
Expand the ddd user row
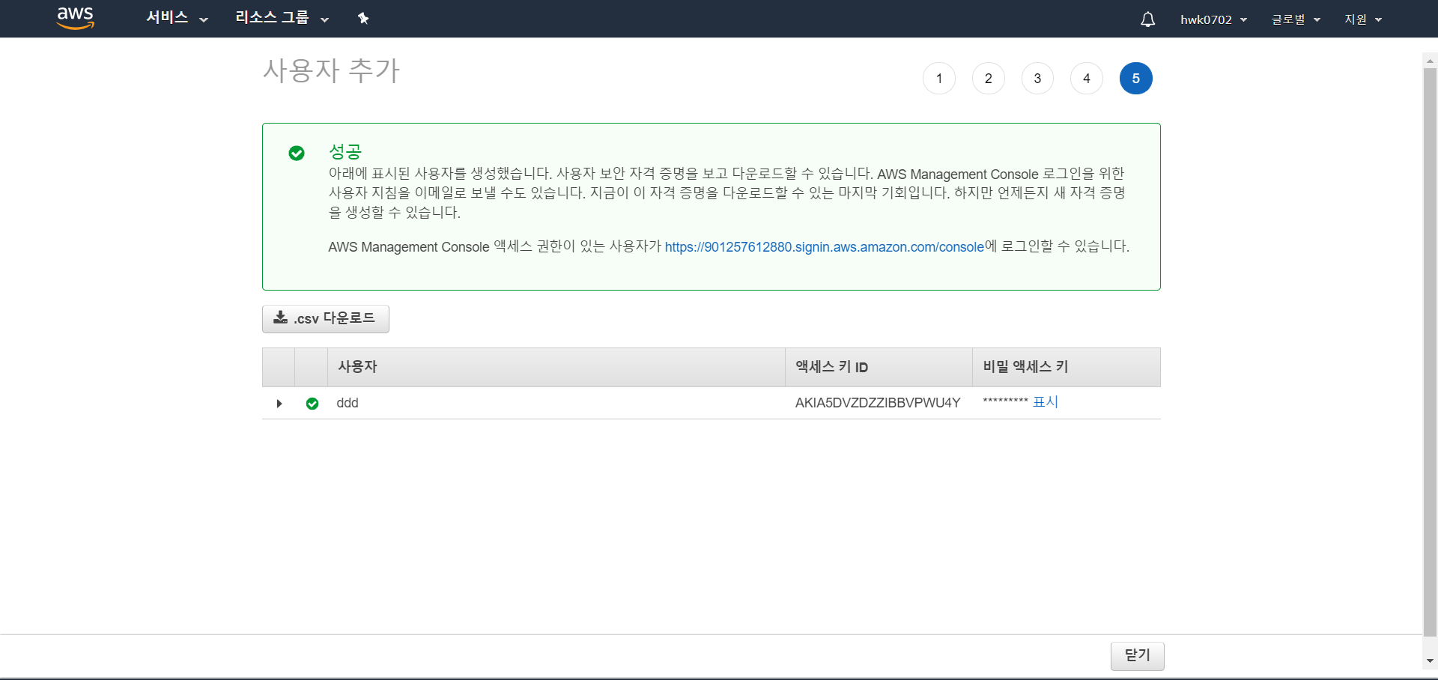coord(279,404)
